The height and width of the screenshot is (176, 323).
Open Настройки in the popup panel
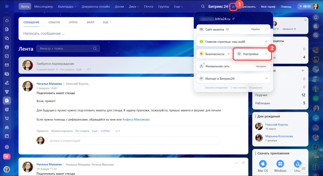252,54
